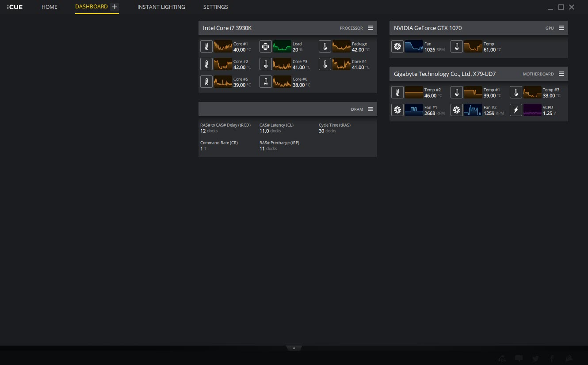Viewport: 588px width, 365px height.
Task: Click the NVIDIA GeForce GTX 1070 title
Action: pyautogui.click(x=428, y=28)
